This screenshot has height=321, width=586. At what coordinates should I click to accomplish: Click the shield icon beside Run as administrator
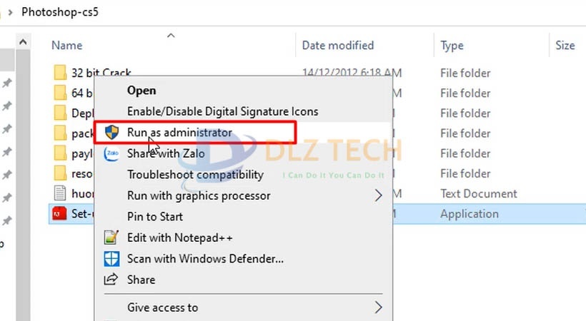tap(111, 132)
